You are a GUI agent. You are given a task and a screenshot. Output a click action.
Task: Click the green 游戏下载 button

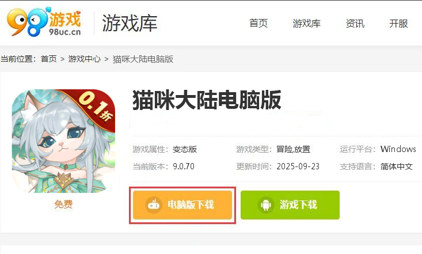pyautogui.click(x=290, y=205)
